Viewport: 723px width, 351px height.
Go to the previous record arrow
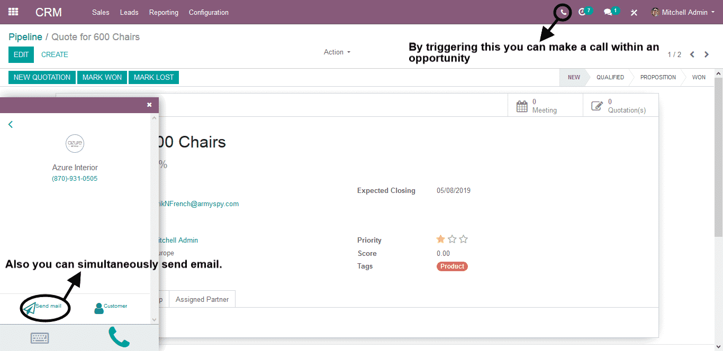pyautogui.click(x=692, y=54)
